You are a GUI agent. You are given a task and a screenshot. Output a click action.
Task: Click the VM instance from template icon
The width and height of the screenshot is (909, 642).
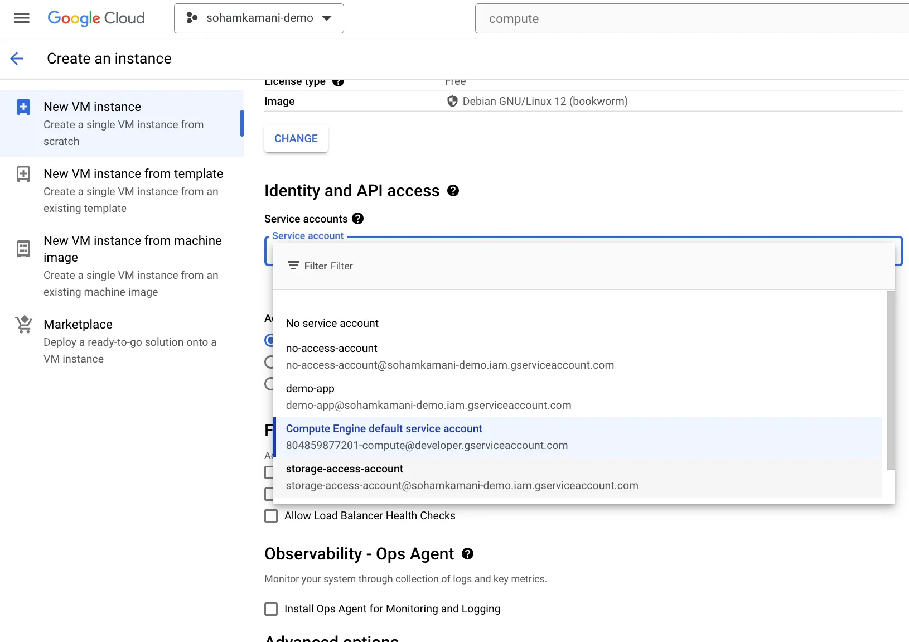(23, 174)
